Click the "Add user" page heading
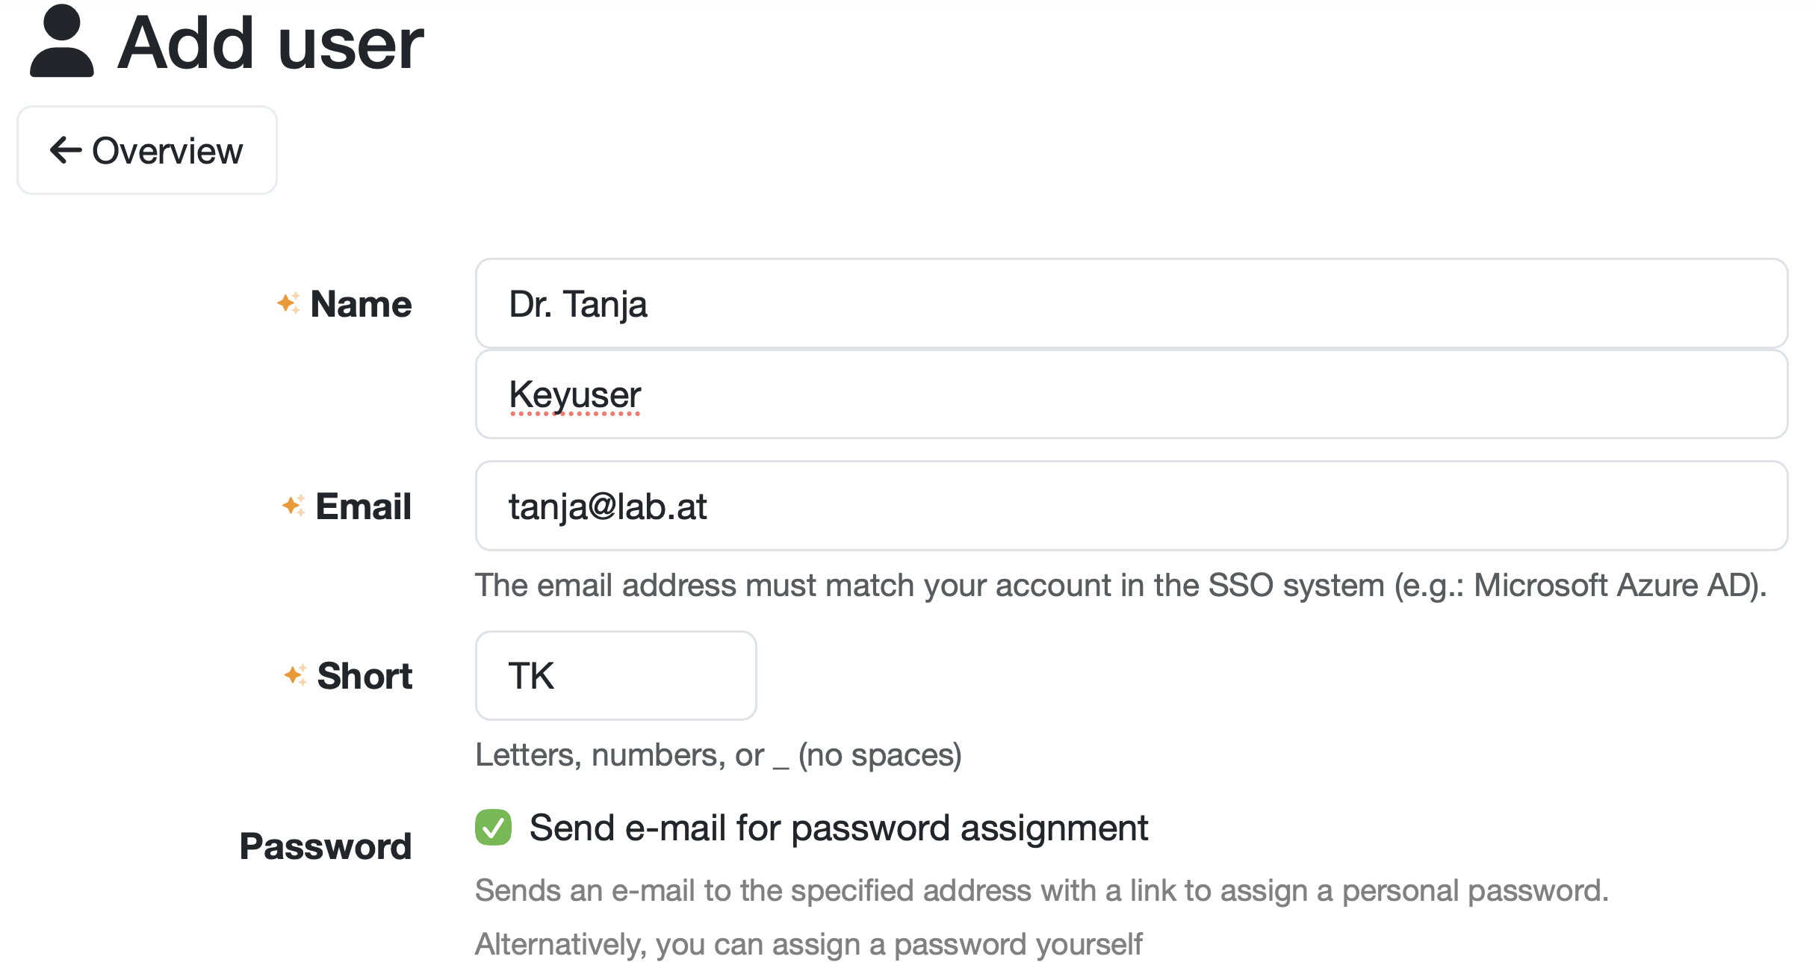 pos(270,43)
